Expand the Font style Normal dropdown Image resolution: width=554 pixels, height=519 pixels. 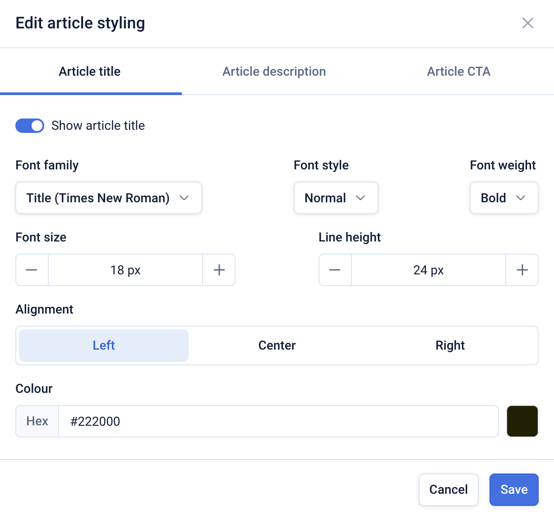click(x=336, y=198)
